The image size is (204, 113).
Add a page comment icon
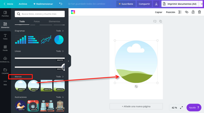155,21
